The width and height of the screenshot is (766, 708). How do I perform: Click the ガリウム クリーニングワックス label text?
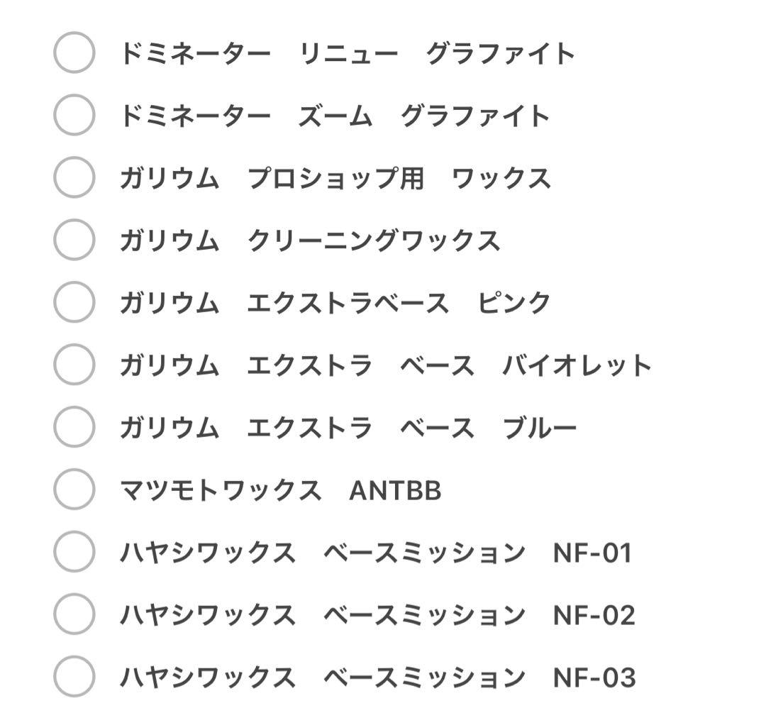[312, 240]
